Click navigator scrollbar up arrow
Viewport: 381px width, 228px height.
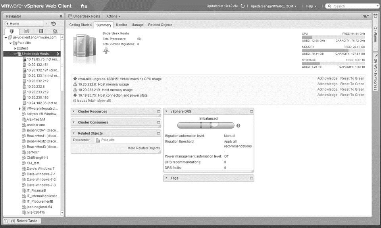[x=62, y=37]
